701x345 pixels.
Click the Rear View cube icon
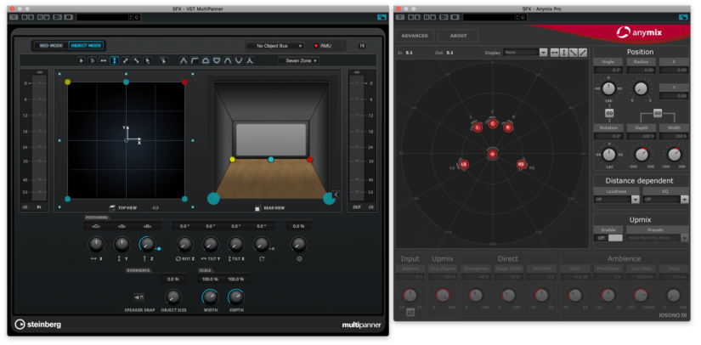coord(257,207)
